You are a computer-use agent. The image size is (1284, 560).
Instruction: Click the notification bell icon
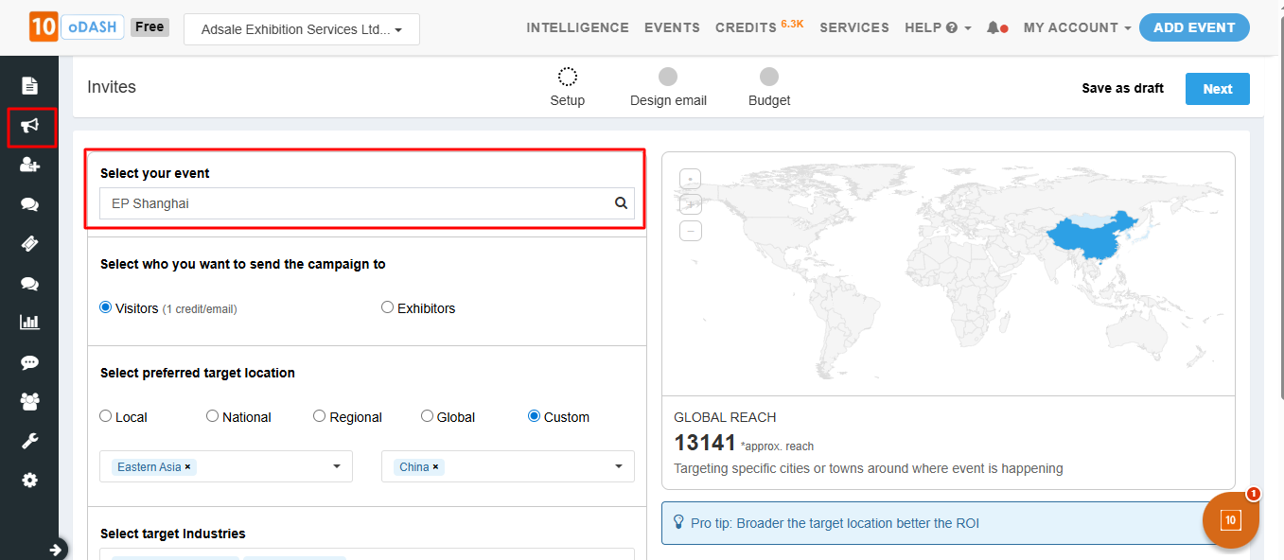pos(993,28)
